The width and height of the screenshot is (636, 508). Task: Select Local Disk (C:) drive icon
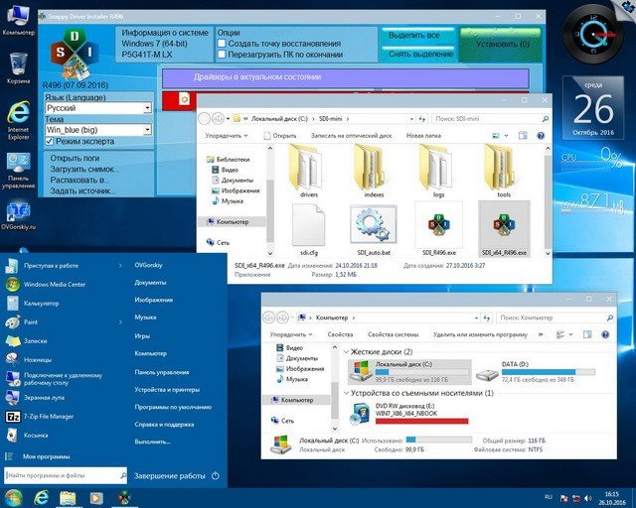pos(361,371)
